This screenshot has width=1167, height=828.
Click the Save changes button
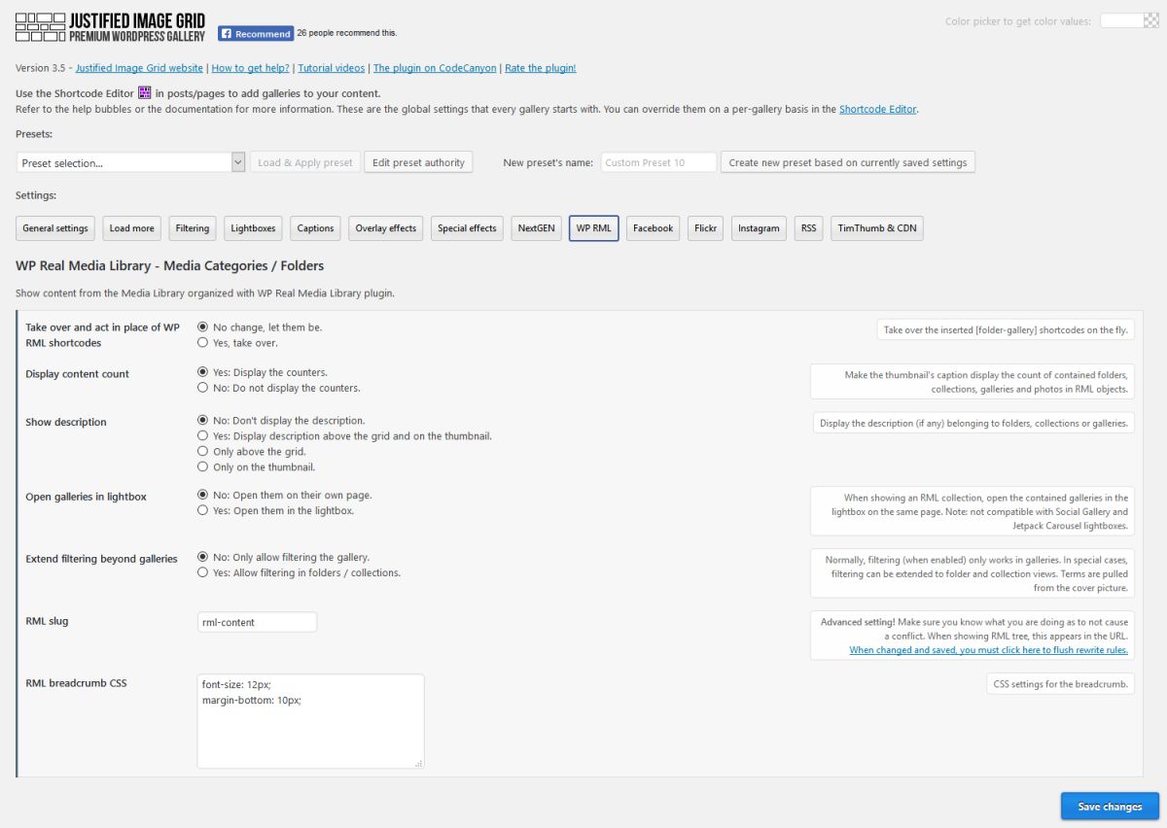click(1110, 807)
